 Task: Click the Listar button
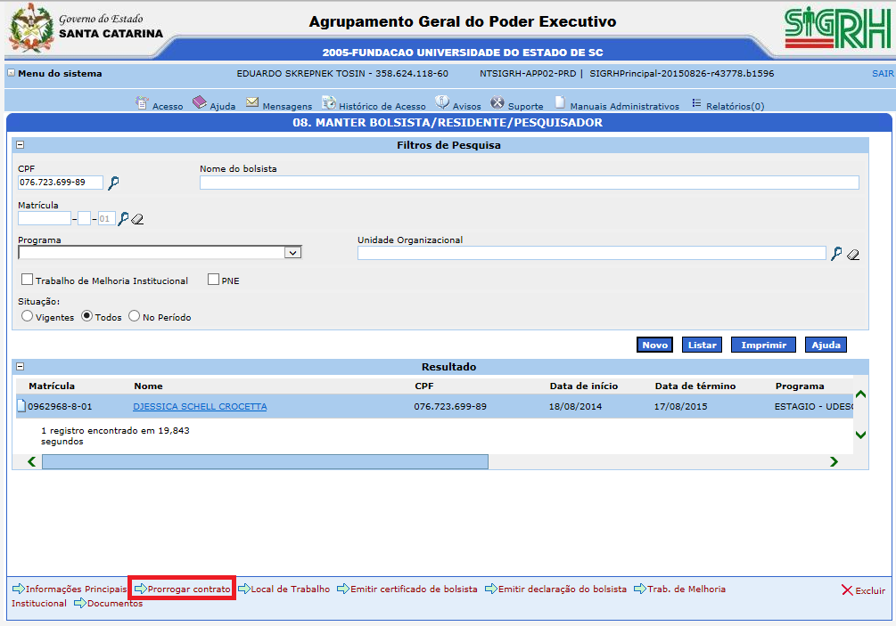pyautogui.click(x=702, y=345)
